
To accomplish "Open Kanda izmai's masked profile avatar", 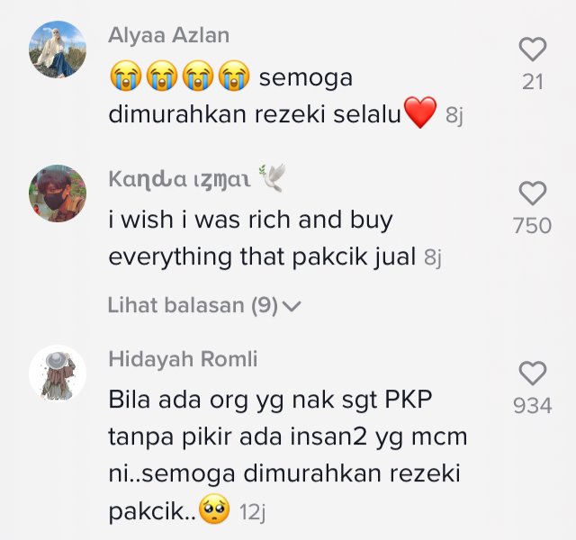I will pyautogui.click(x=58, y=193).
